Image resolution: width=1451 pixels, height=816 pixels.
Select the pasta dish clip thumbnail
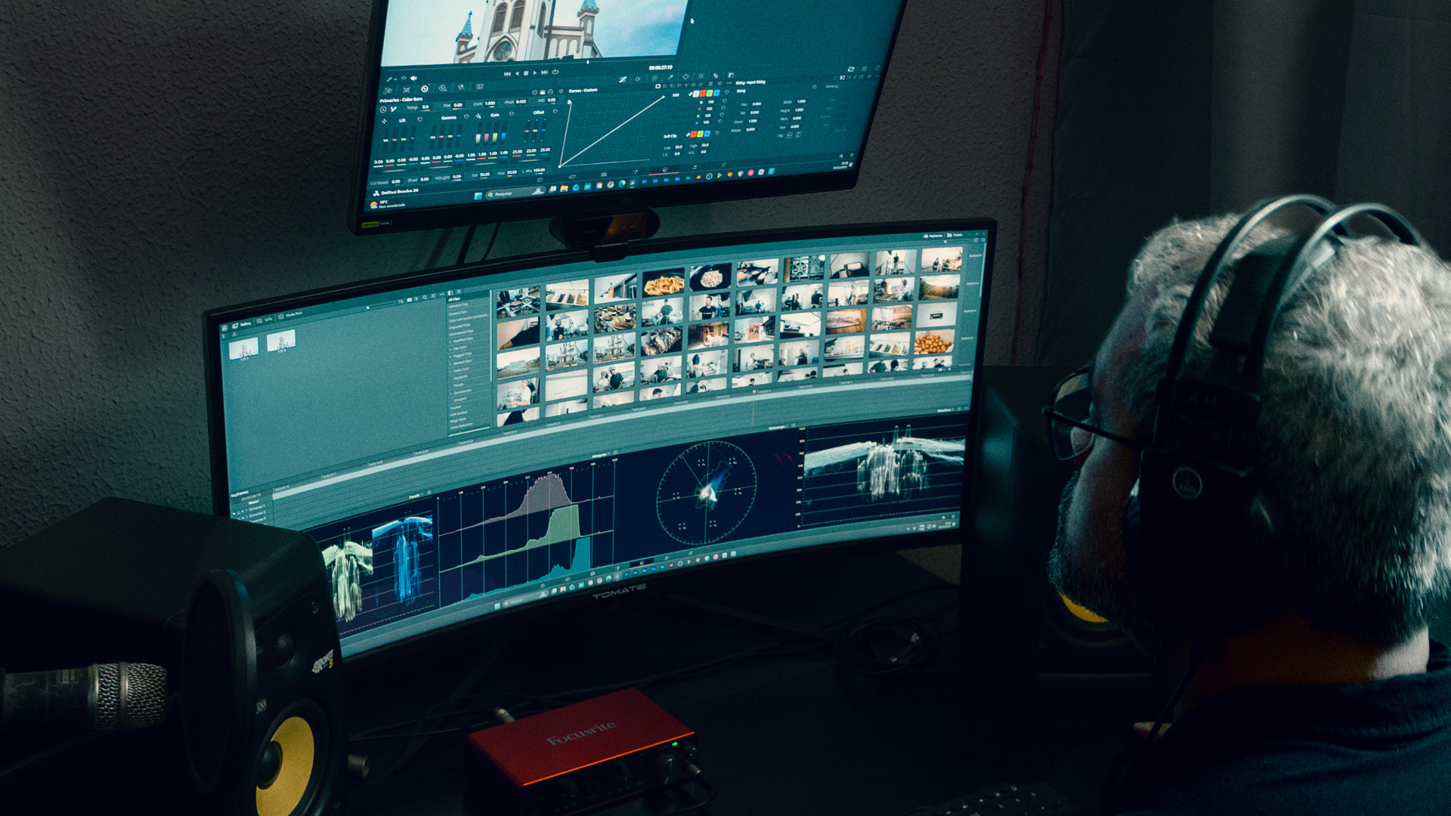click(x=664, y=285)
